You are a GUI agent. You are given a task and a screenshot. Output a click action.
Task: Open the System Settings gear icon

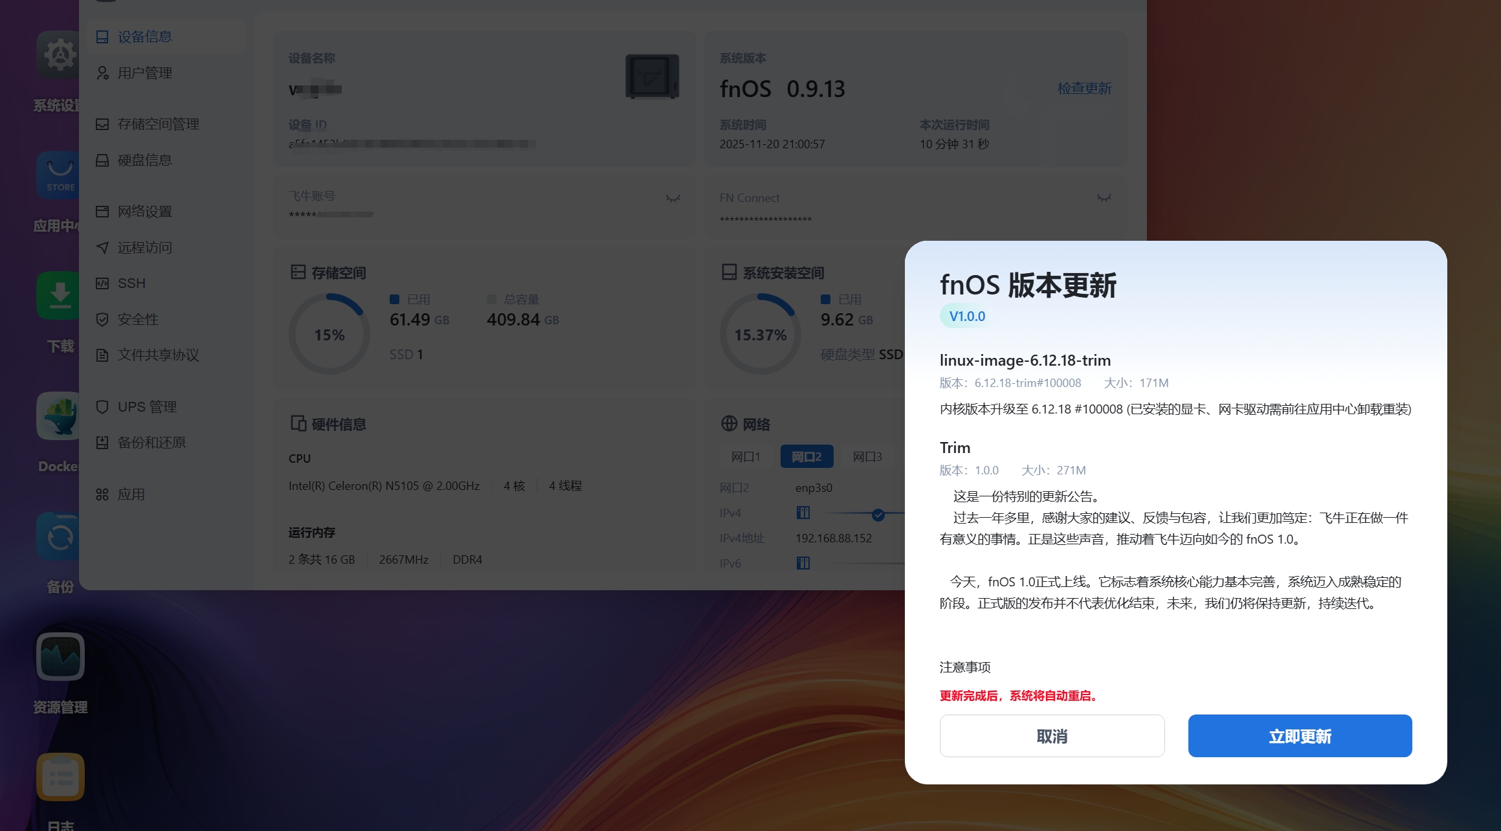[58, 55]
